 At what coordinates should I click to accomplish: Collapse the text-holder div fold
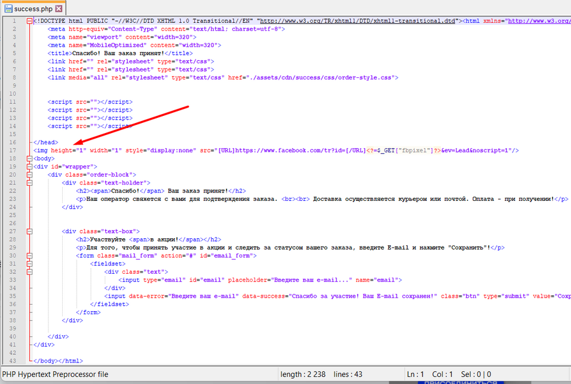click(x=29, y=182)
